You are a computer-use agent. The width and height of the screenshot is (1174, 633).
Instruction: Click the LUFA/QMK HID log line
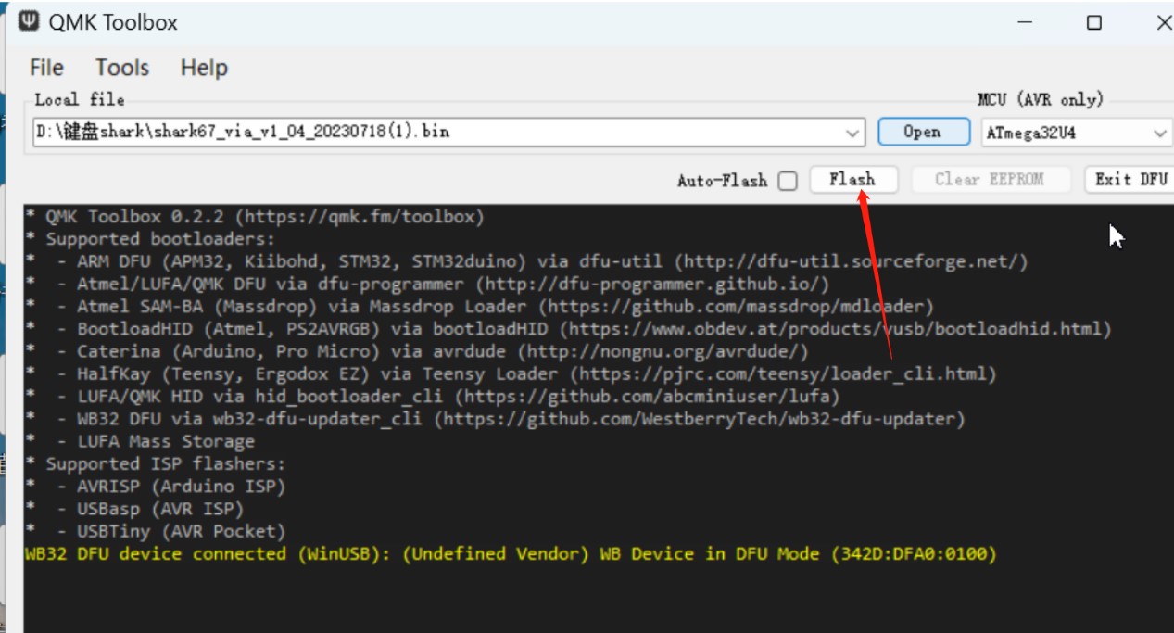coord(433,397)
